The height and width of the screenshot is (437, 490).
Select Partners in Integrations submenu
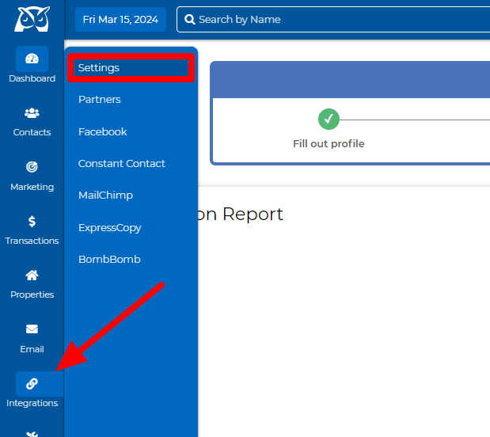tap(100, 100)
